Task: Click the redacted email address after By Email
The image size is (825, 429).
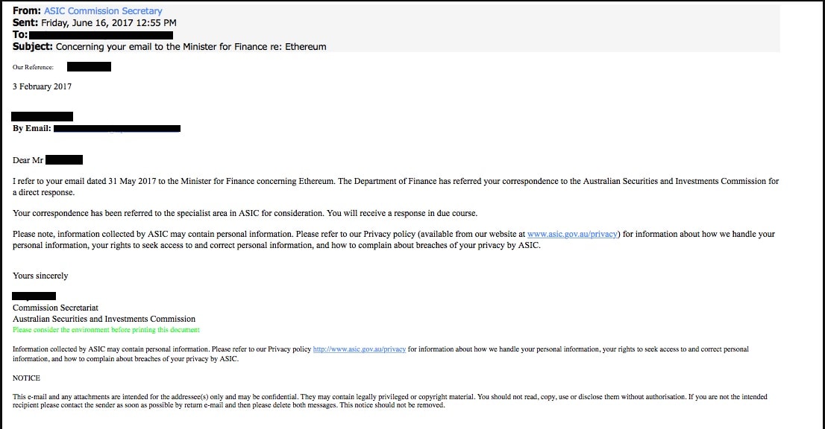Action: (117, 129)
